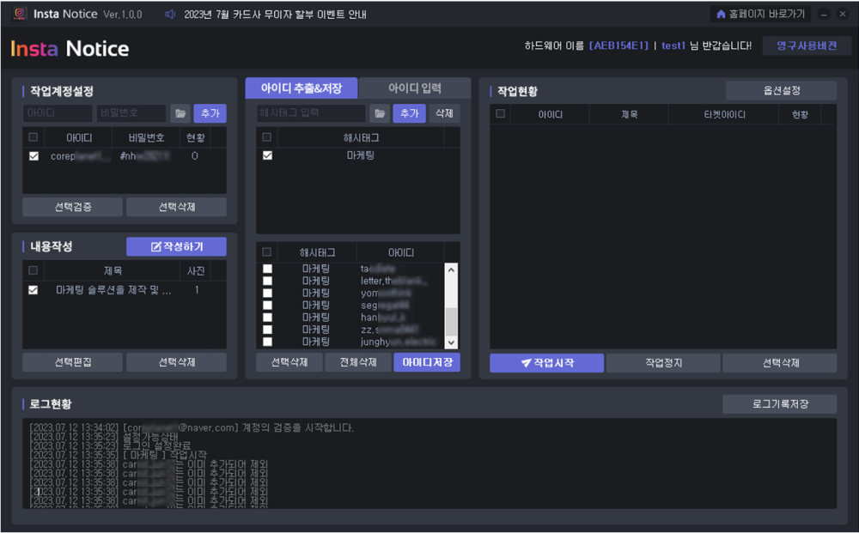Click the 아이디 input field
This screenshot has width=859, height=533.
[x=58, y=113]
